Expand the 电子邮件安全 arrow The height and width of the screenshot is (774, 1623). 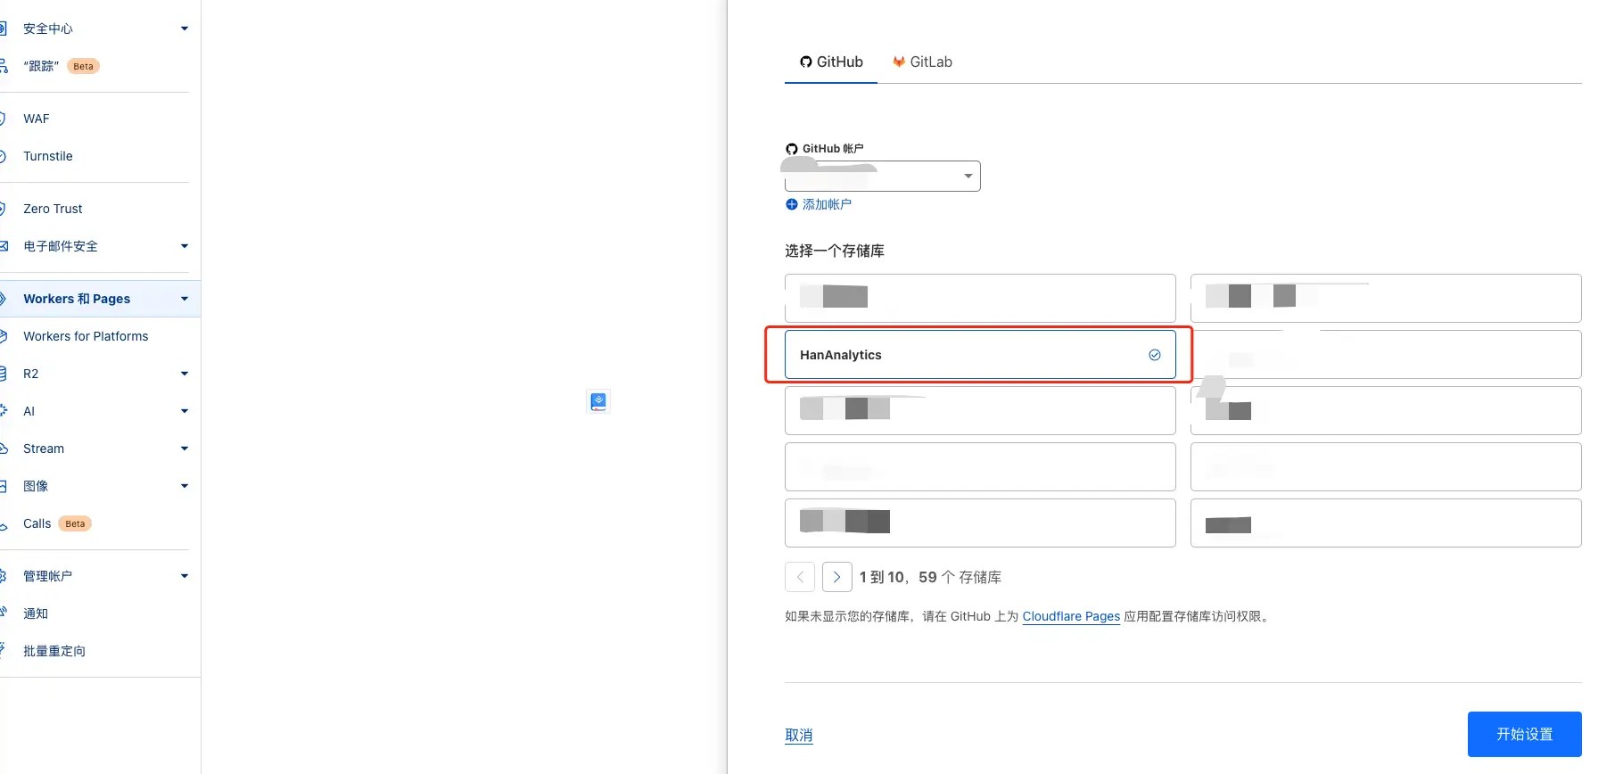pyautogui.click(x=185, y=246)
